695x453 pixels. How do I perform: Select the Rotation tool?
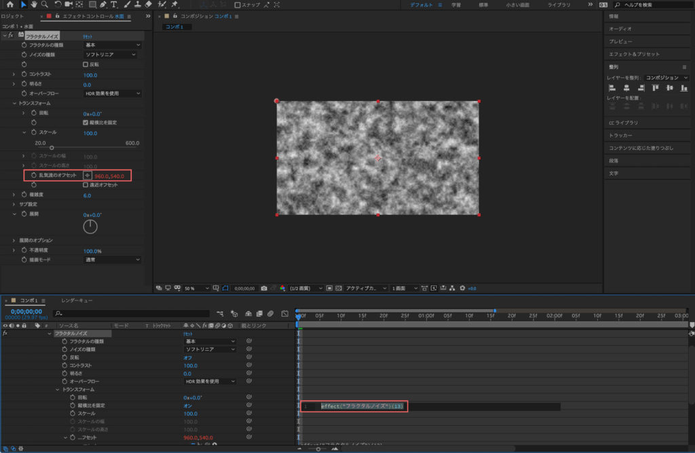58,5
